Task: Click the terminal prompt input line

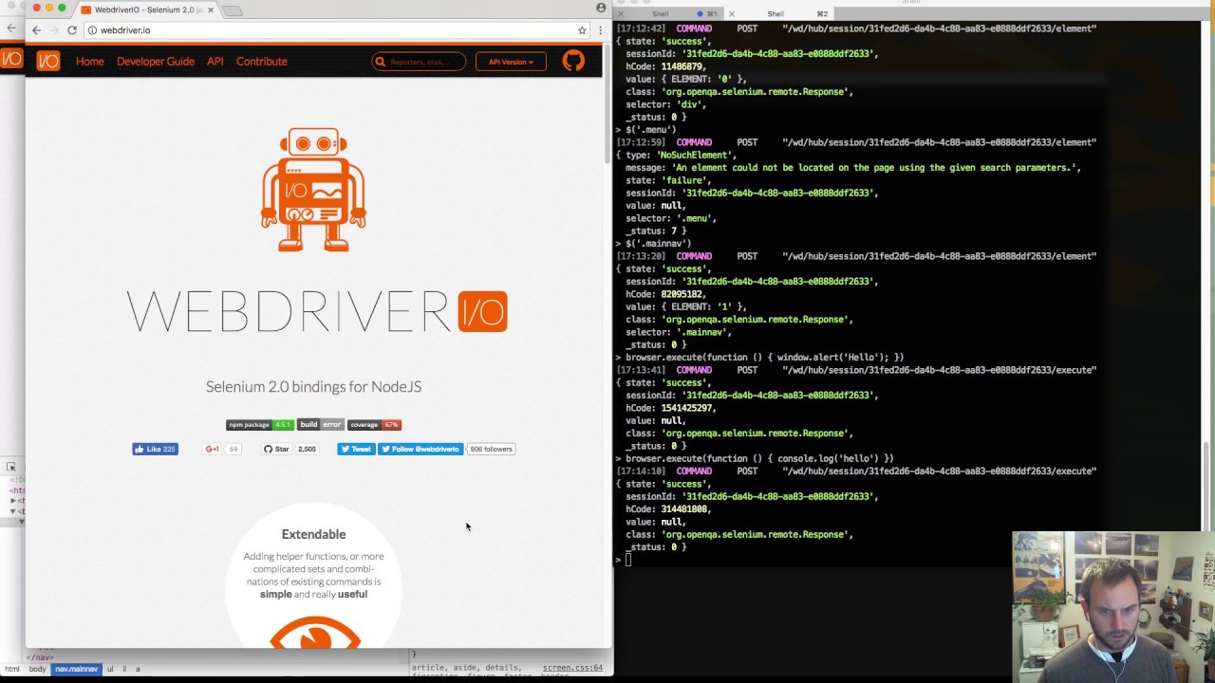Action: pyautogui.click(x=627, y=560)
